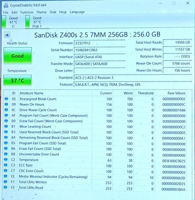The image size is (195, 200).
Task: Click status dot for attribute B0 Erase Fail Count
Action: pos(6,121)
